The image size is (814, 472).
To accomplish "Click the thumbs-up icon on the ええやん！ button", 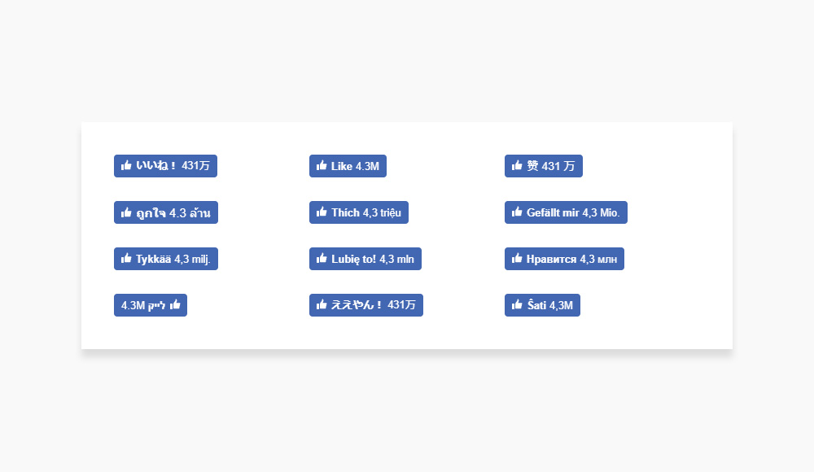I will click(x=322, y=305).
